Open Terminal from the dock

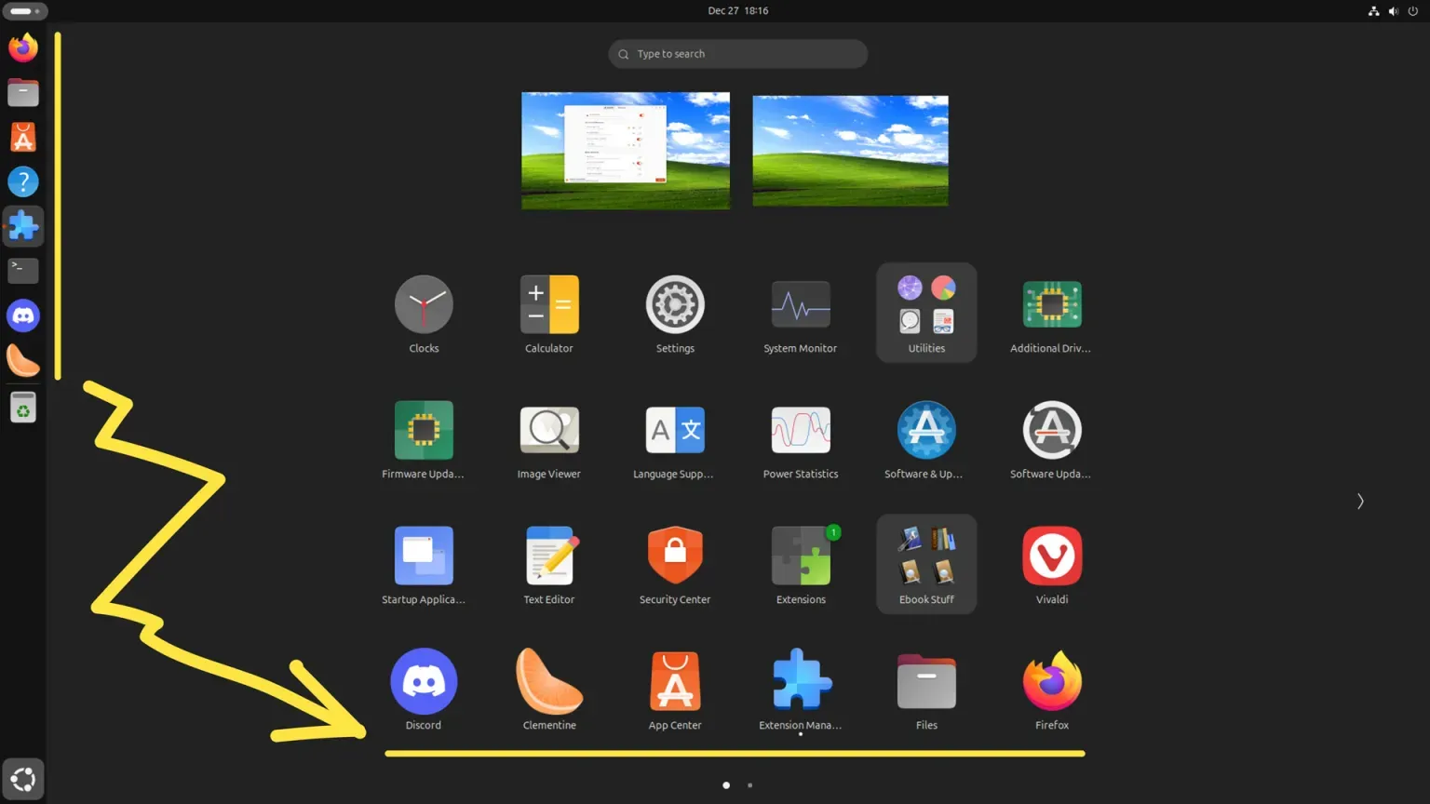(x=23, y=271)
